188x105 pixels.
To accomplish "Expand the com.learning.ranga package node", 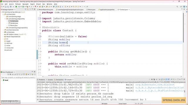I will pyautogui.click(x=5, y=17).
